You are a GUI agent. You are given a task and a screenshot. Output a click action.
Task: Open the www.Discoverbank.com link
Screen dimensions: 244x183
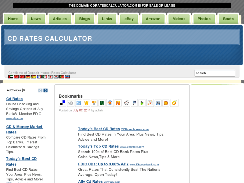click(x=144, y=165)
